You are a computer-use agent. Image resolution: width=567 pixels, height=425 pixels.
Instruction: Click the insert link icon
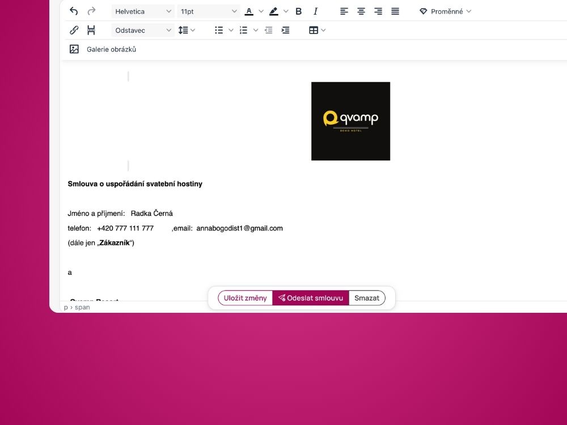coord(74,30)
